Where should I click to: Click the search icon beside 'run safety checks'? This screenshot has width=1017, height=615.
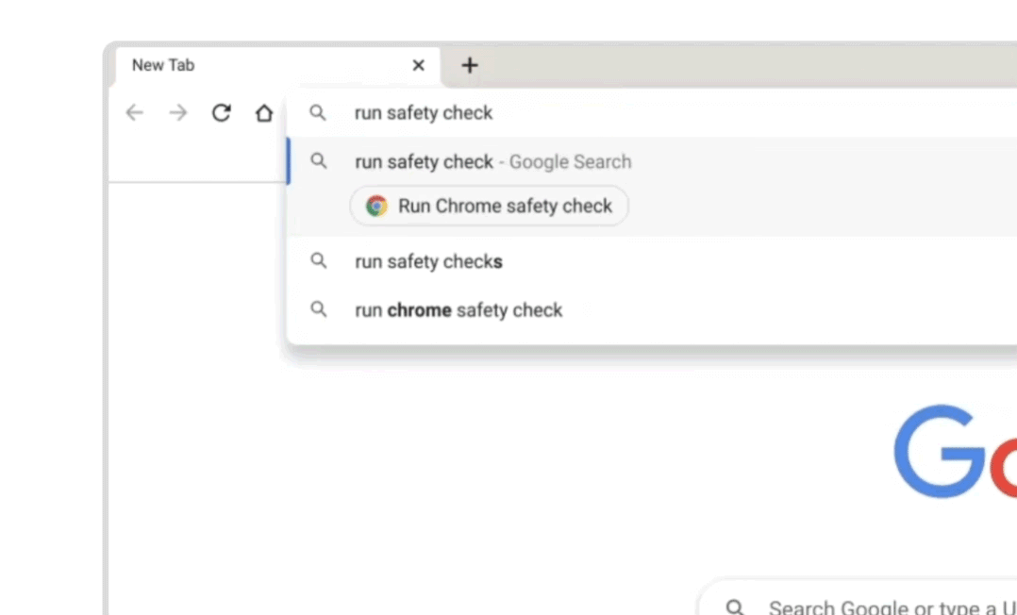coord(319,261)
